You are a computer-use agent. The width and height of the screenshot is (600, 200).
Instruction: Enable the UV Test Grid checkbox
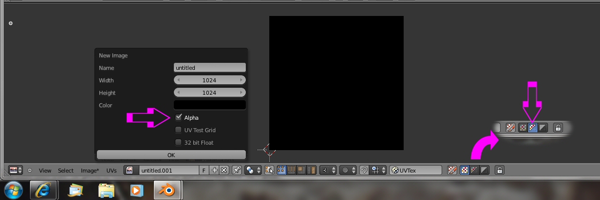click(x=178, y=130)
